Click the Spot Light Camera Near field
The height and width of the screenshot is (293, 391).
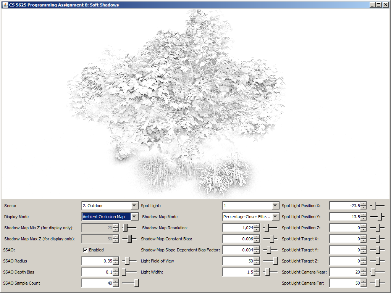[x=344, y=272]
